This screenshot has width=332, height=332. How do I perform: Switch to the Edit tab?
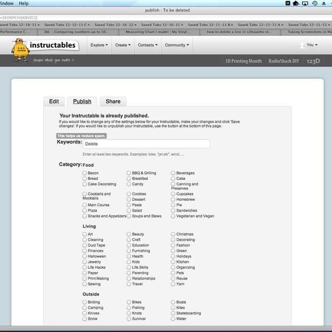point(54,101)
